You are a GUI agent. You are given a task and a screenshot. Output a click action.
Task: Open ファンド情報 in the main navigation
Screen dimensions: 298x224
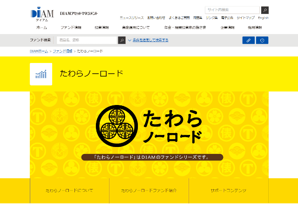[71, 28]
